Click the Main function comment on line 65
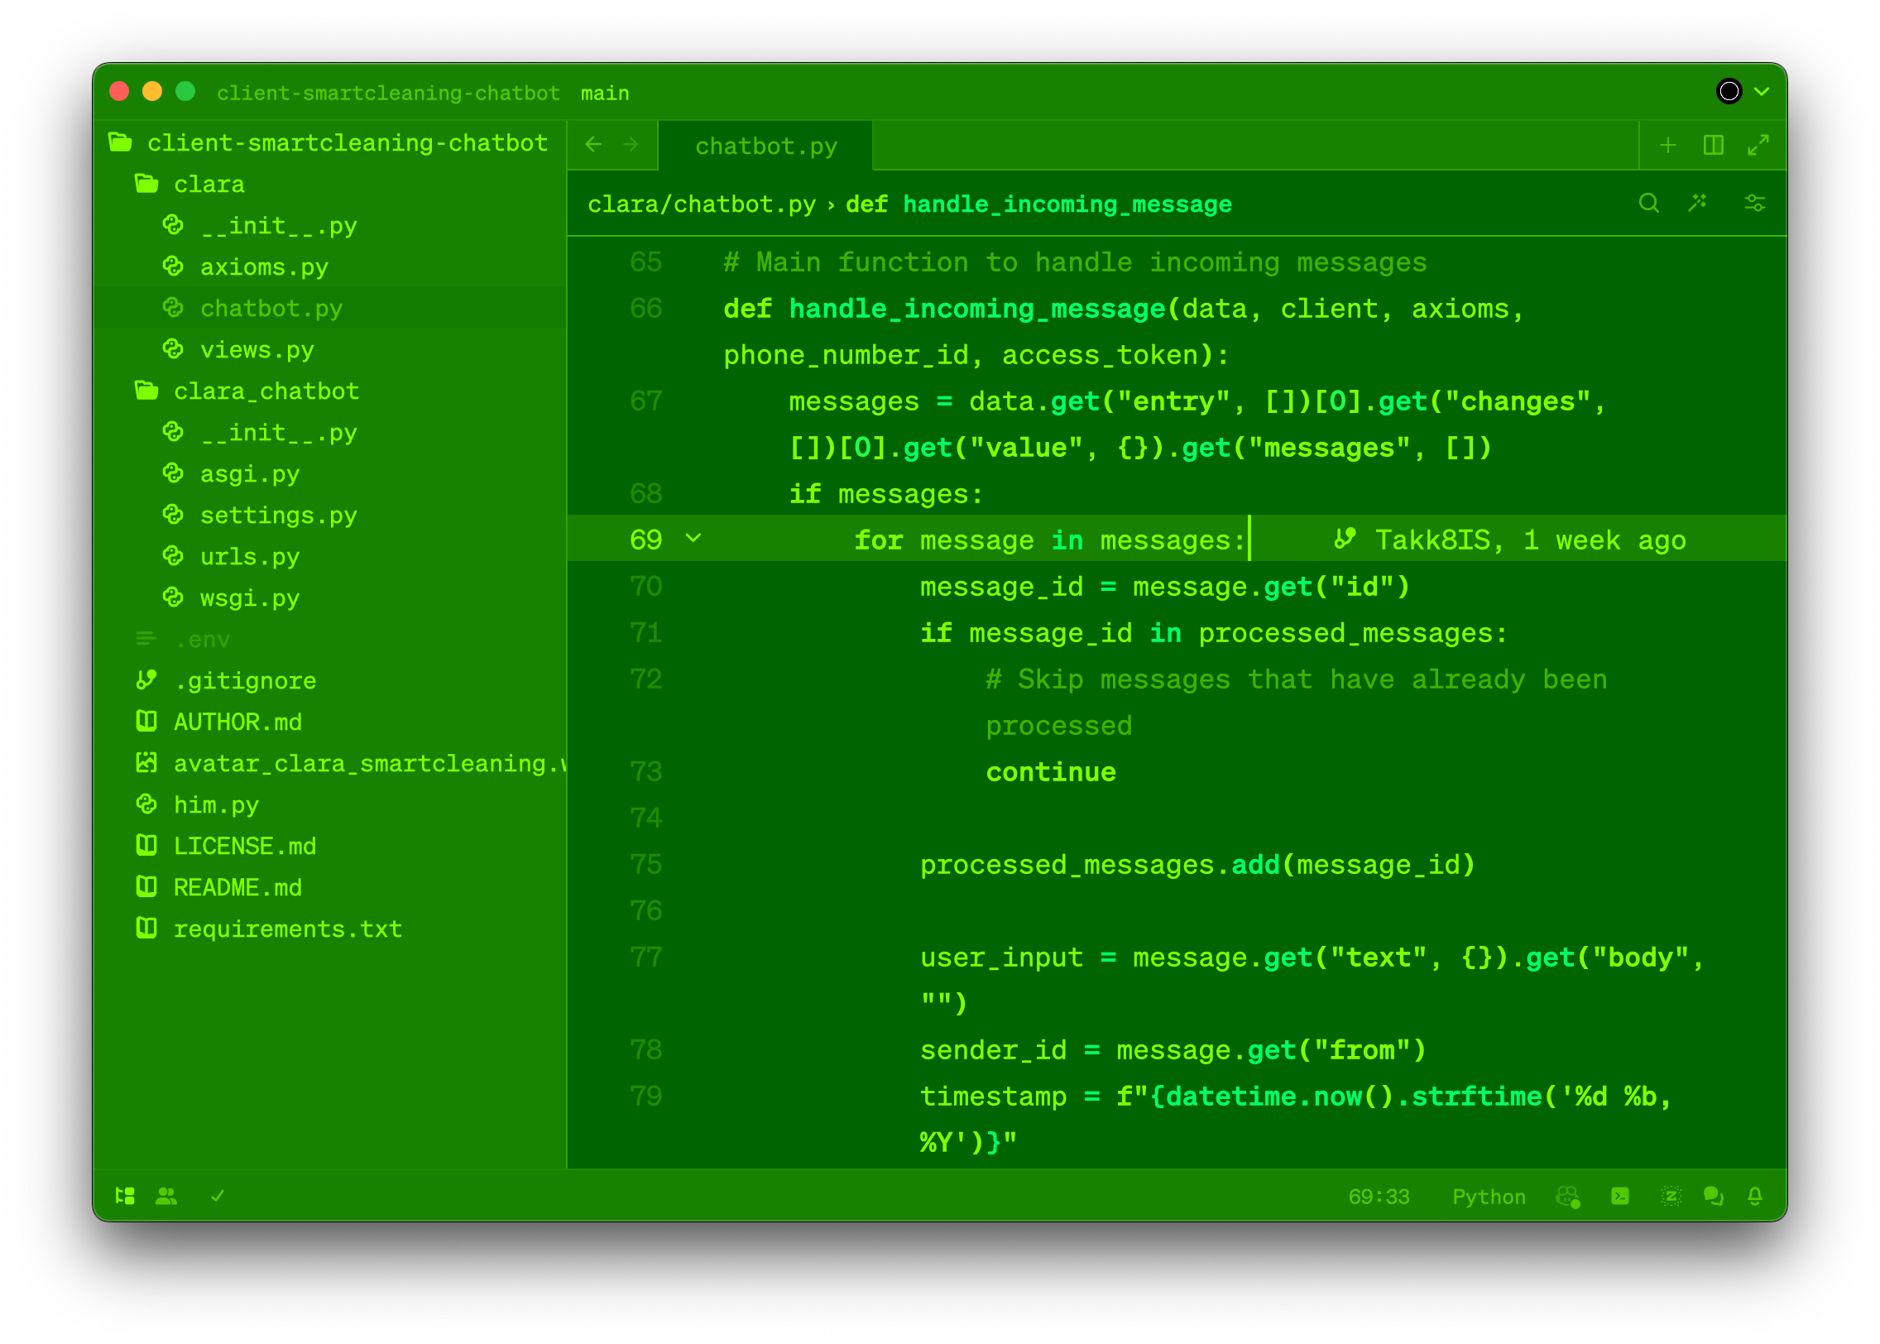The image size is (1880, 1344). point(1075,262)
